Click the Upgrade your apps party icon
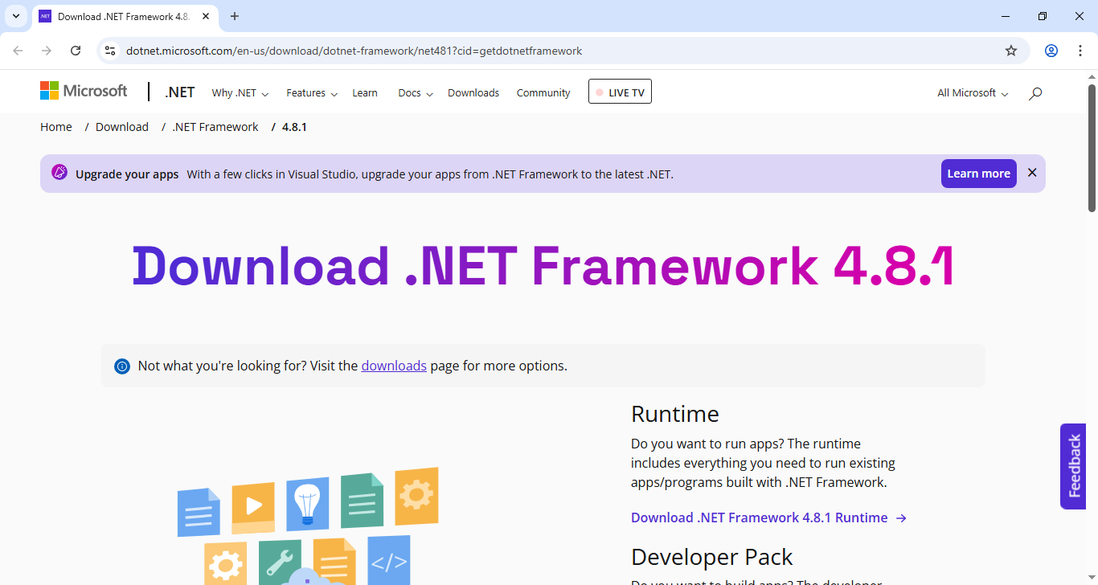The image size is (1098, 585). tap(59, 173)
